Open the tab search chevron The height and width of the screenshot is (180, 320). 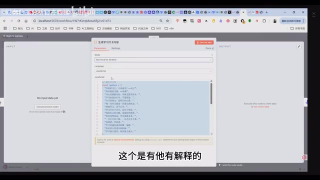pos(4,12)
